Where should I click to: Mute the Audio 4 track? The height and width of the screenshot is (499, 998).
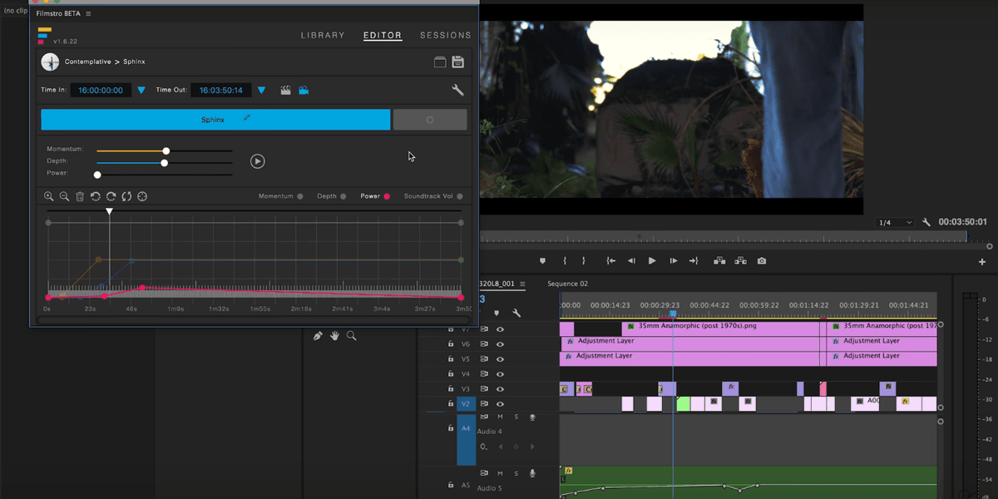501,417
